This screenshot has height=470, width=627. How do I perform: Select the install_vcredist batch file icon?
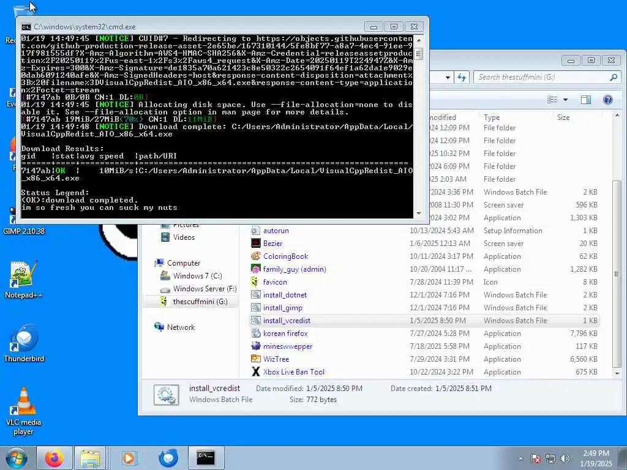point(255,320)
